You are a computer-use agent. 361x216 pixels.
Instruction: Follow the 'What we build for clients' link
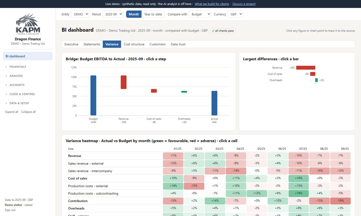click(212, 4)
